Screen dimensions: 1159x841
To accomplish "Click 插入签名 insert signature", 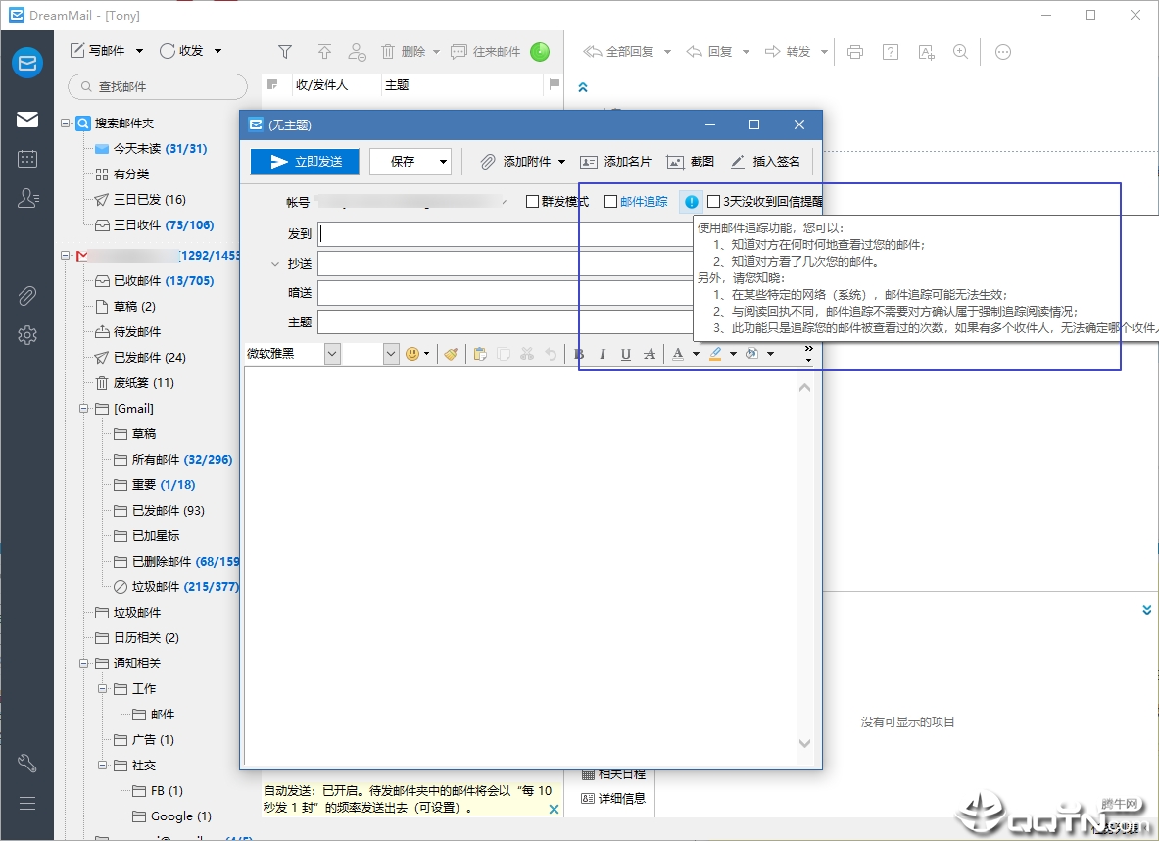I will coord(766,162).
